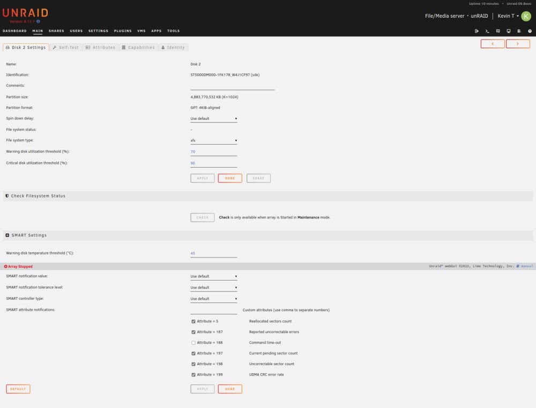
Task: Switch to Attributes tab
Action: 101,48
